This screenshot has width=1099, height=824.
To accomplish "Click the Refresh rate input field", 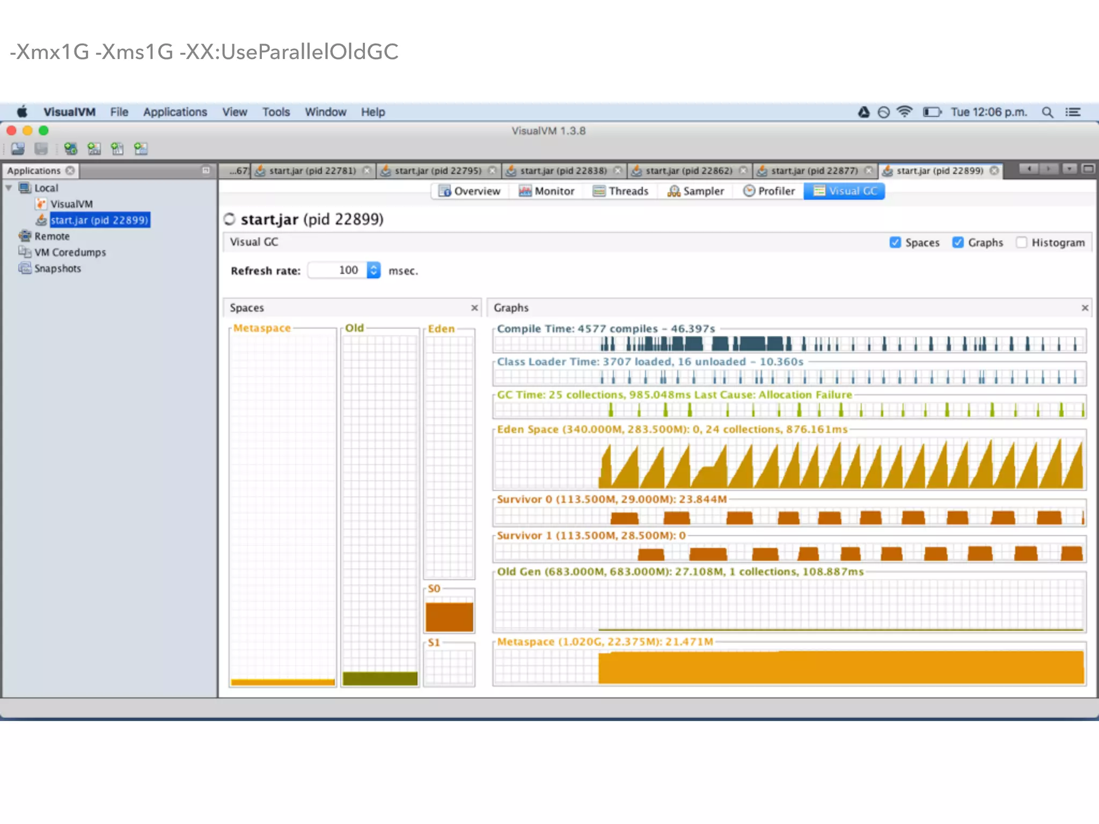I will pyautogui.click(x=338, y=270).
